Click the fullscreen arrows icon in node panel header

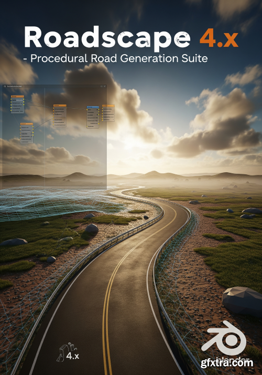104,86
